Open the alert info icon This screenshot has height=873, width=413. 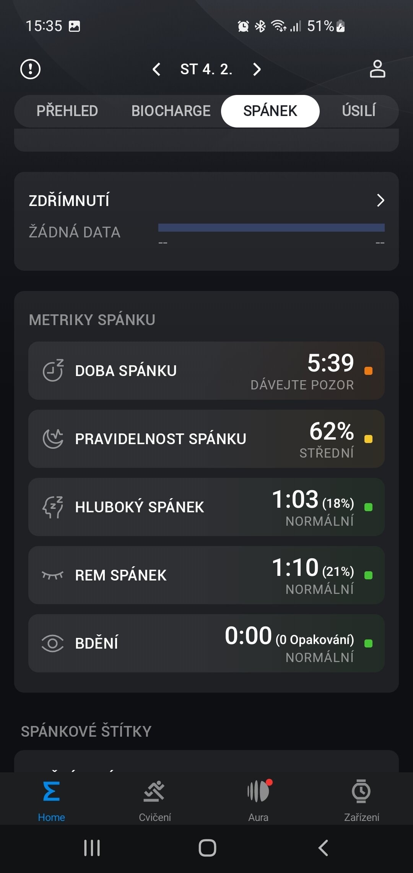tap(30, 69)
